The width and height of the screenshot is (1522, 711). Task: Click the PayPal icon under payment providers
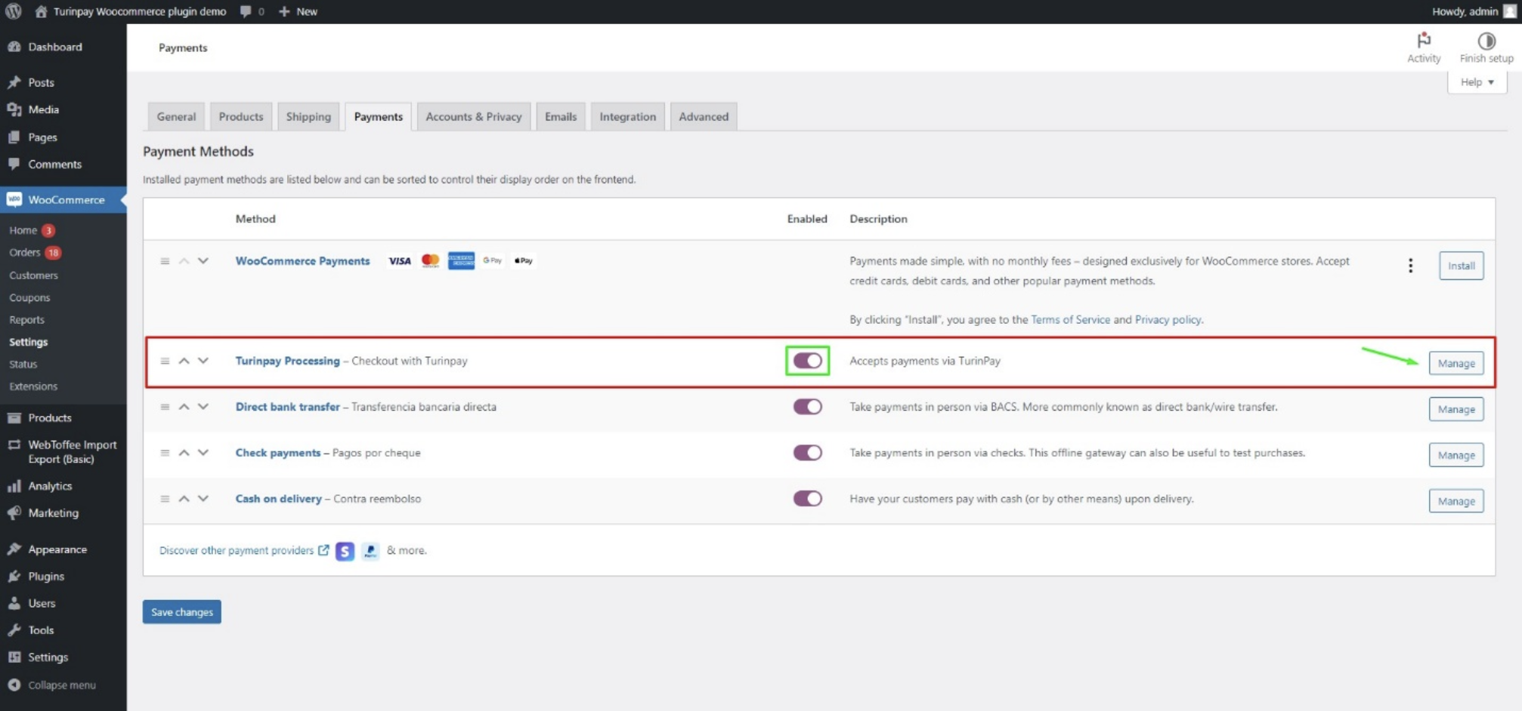click(370, 551)
